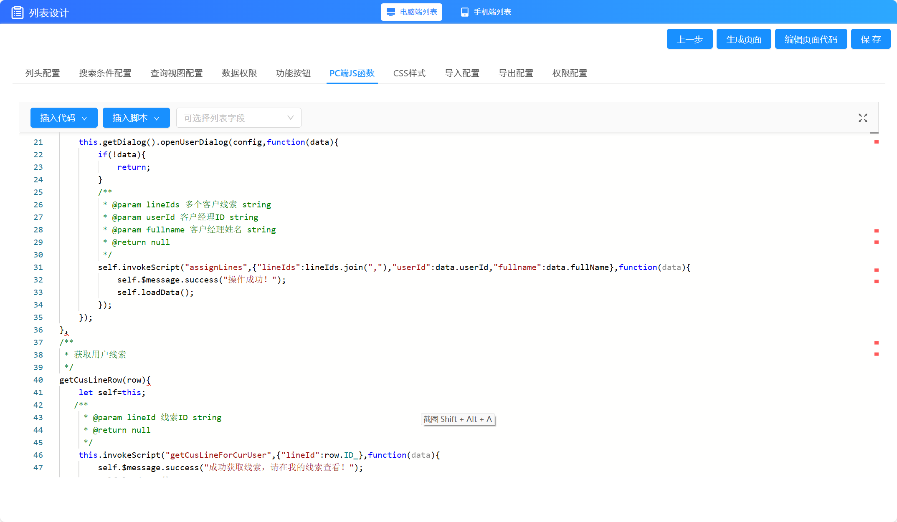Open the 导入配置 tab
This screenshot has height=522, width=897.
(462, 73)
